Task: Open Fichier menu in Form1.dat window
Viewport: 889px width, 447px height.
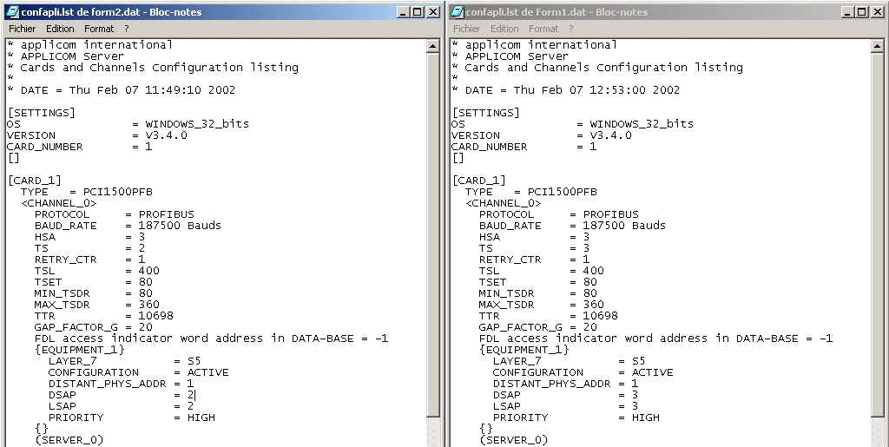Action: pyautogui.click(x=466, y=29)
